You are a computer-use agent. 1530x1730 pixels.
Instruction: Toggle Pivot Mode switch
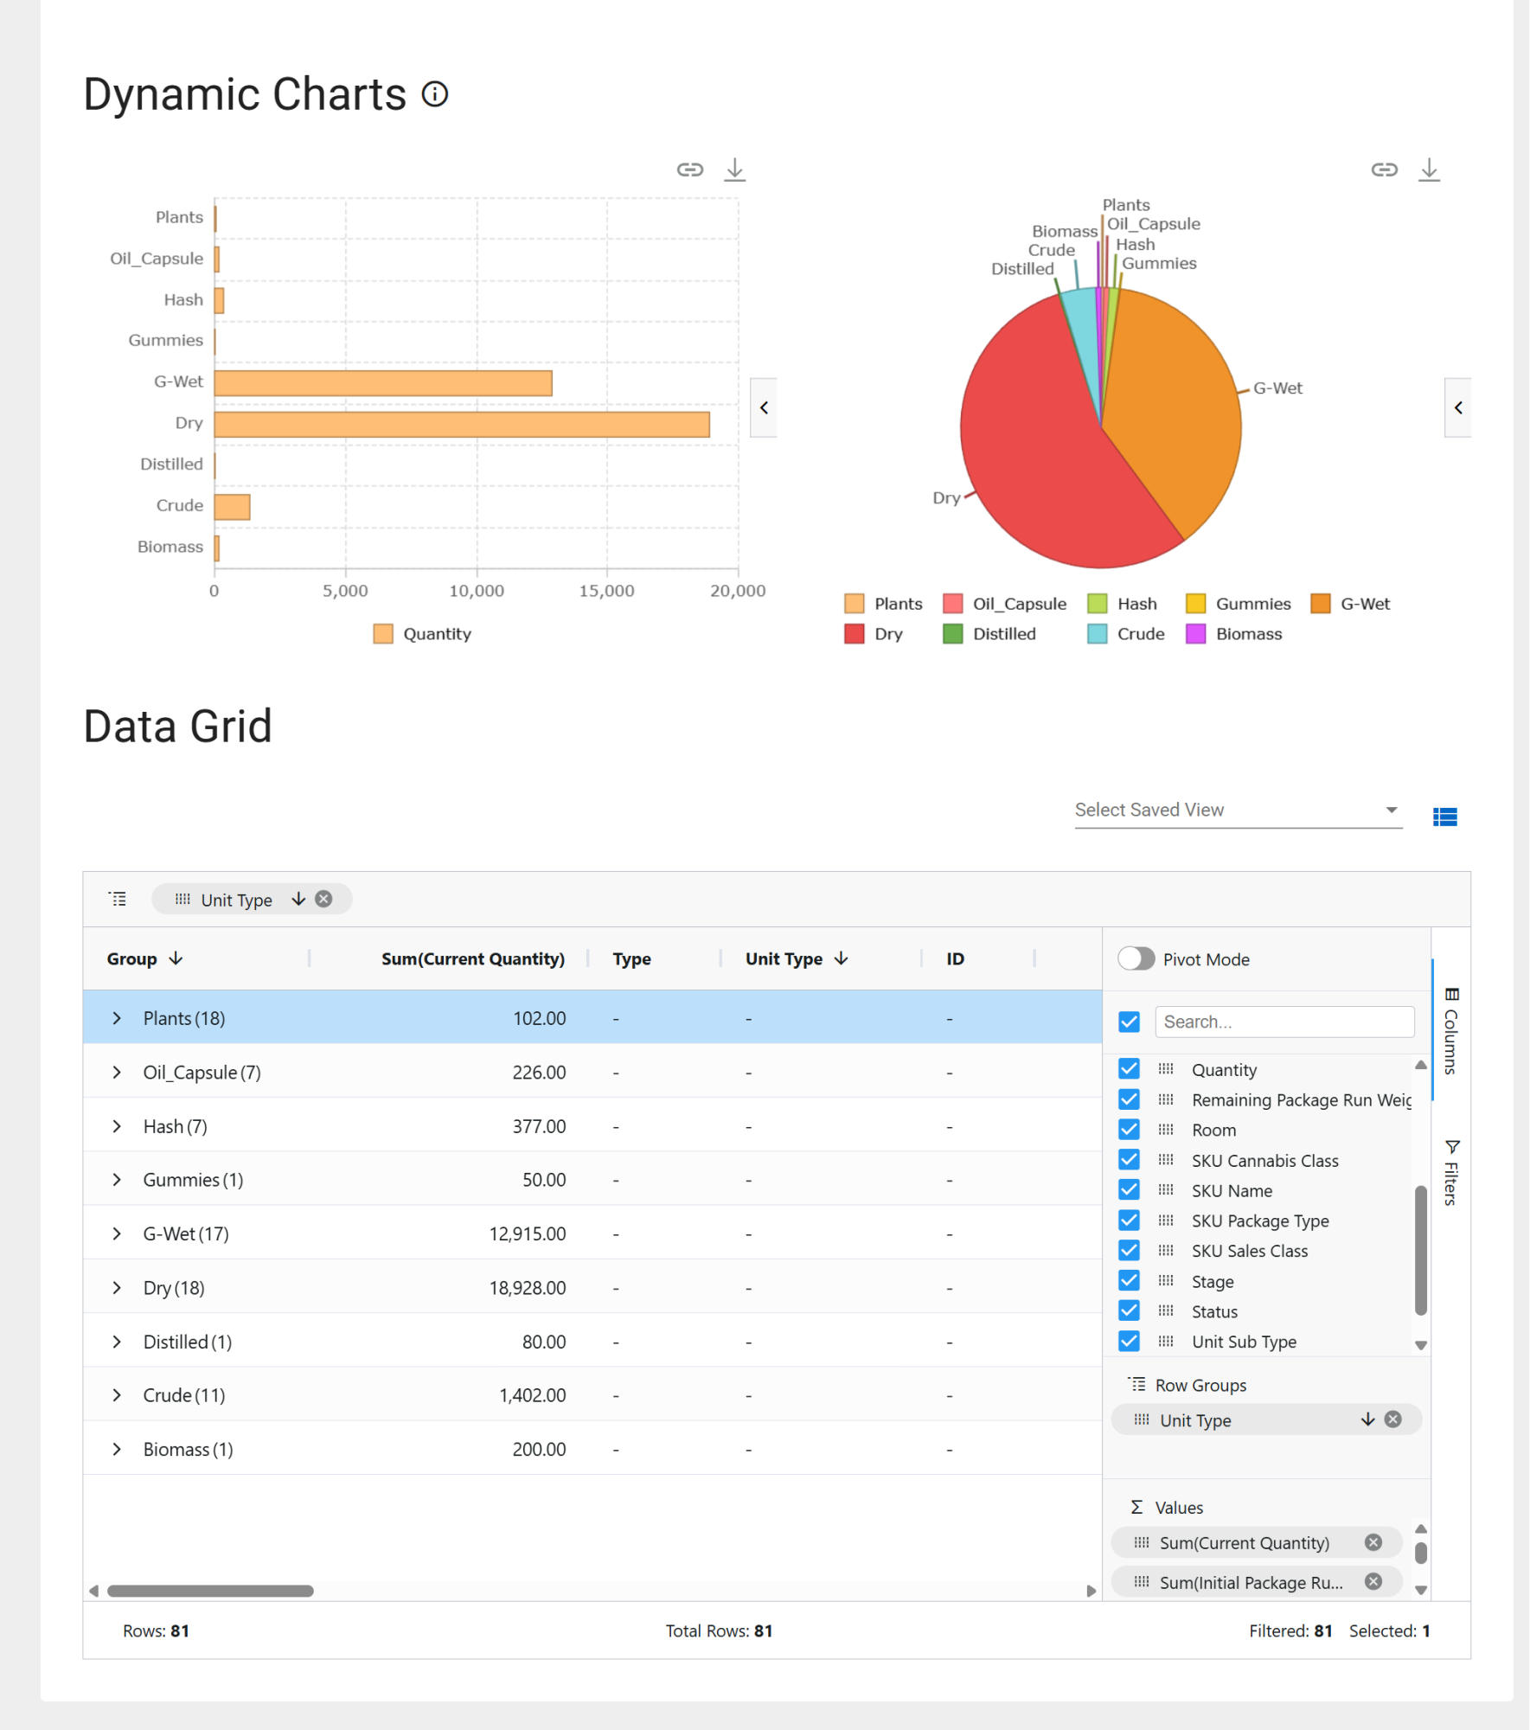1136,958
